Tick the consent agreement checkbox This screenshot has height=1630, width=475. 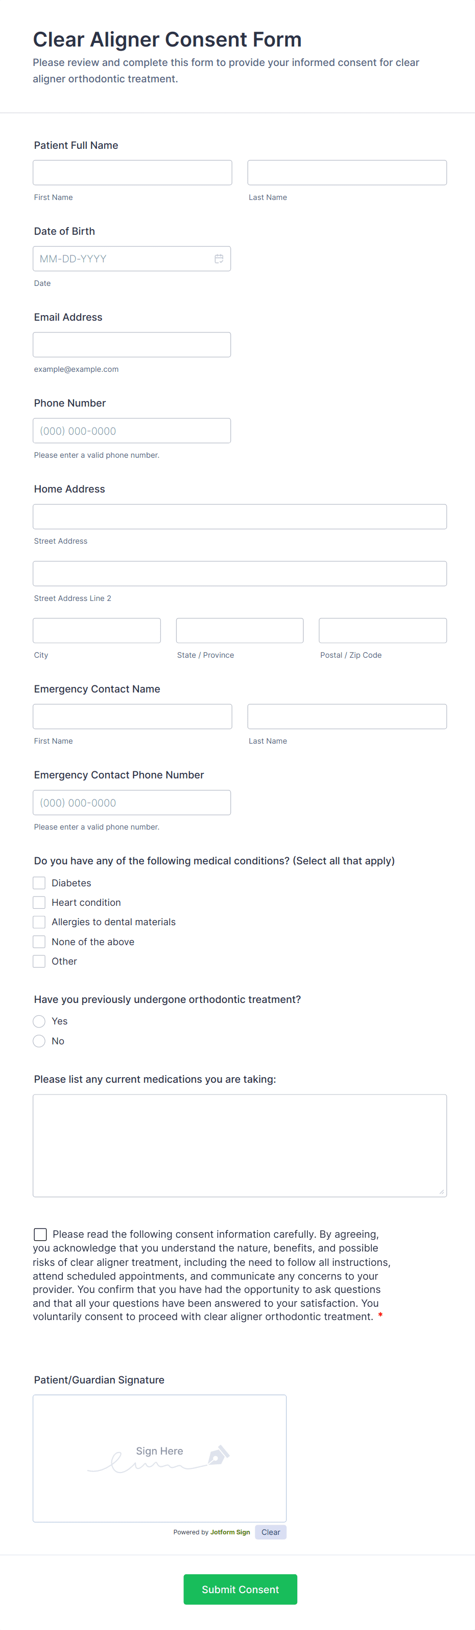point(40,1234)
